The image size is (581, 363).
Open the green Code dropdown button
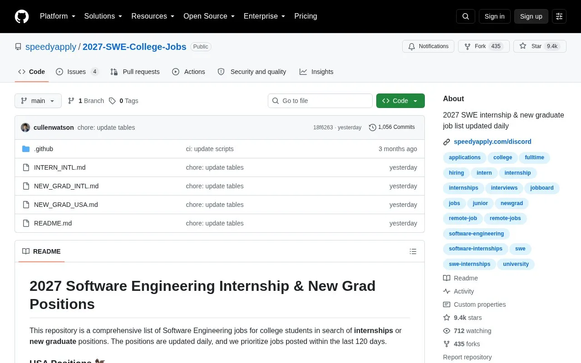(x=400, y=101)
